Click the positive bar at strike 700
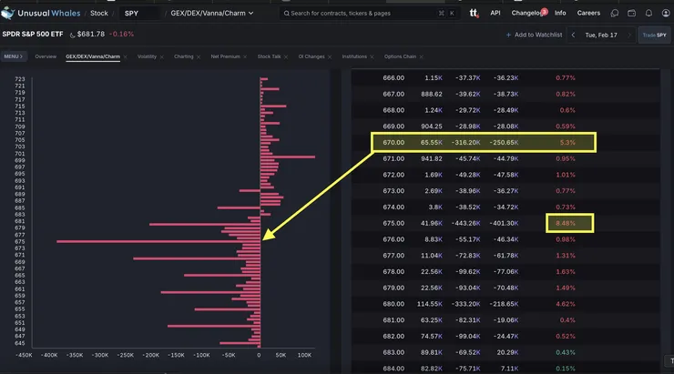The height and width of the screenshot is (374, 674). pos(288,157)
